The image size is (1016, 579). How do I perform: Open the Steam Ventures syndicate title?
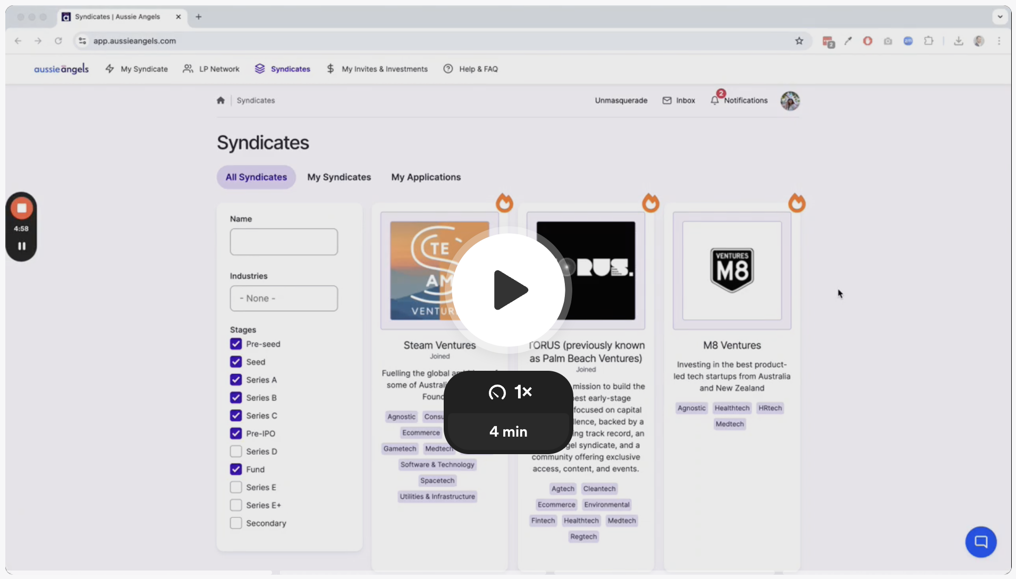tap(439, 345)
